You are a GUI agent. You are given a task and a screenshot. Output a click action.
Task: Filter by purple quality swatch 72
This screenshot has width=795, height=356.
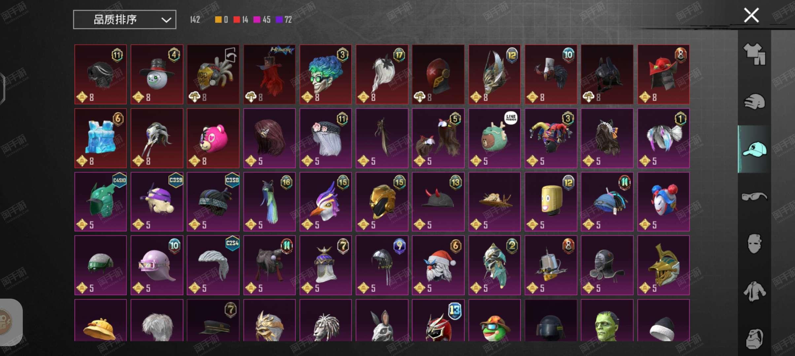coord(284,19)
